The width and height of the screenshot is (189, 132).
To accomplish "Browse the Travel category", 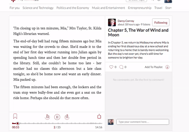I will pos(158,8).
